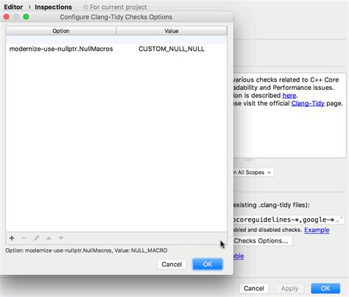The width and height of the screenshot is (349, 297).
Task: Click Cancel in the Inspections settings window
Action: tap(254, 288)
